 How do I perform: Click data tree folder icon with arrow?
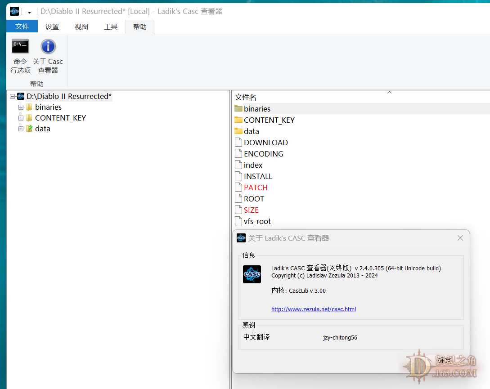point(29,129)
